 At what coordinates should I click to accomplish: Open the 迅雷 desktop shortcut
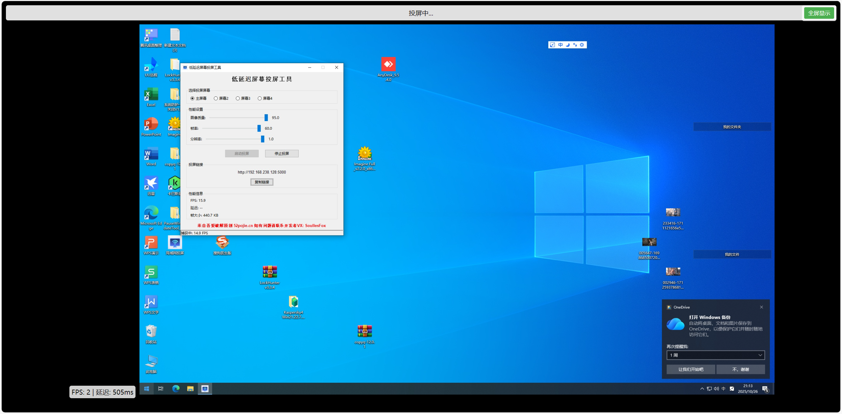coord(151,183)
